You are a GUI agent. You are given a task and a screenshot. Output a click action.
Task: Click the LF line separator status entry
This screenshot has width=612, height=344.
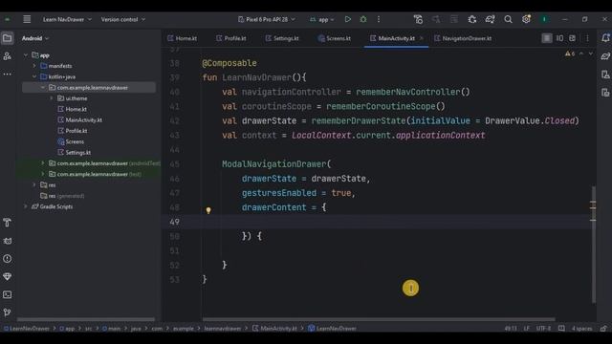527,329
